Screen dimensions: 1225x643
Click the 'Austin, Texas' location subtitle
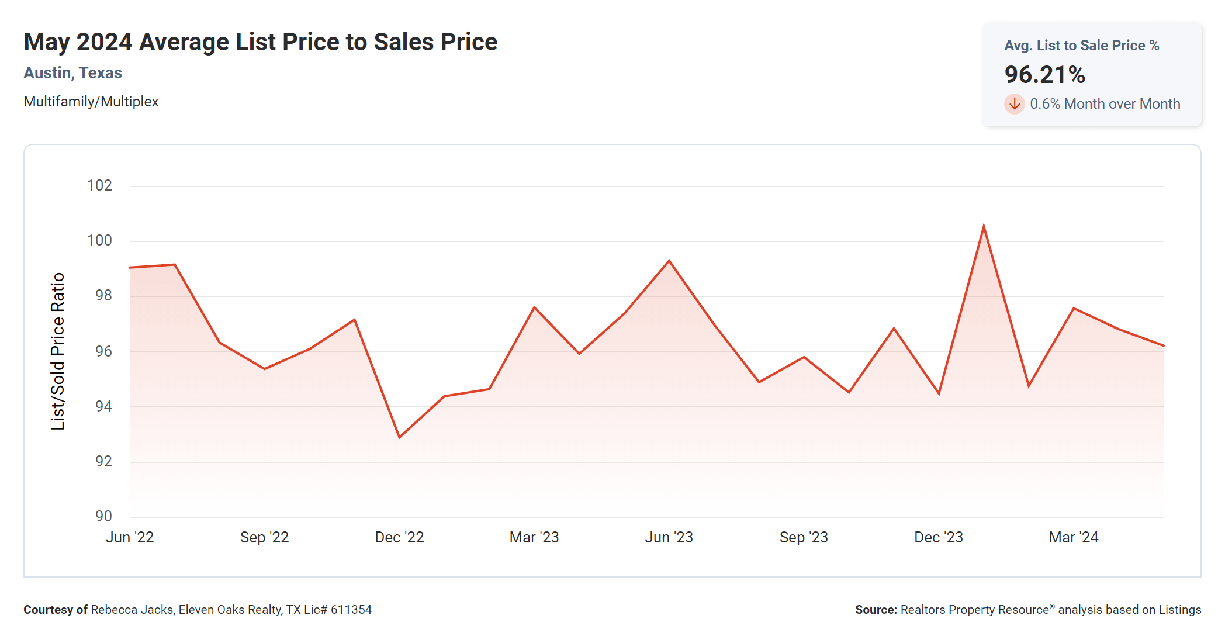coord(72,73)
